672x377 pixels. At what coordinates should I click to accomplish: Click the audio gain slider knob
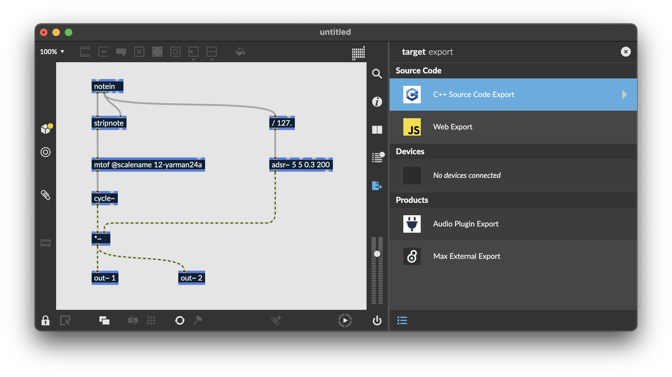[377, 254]
